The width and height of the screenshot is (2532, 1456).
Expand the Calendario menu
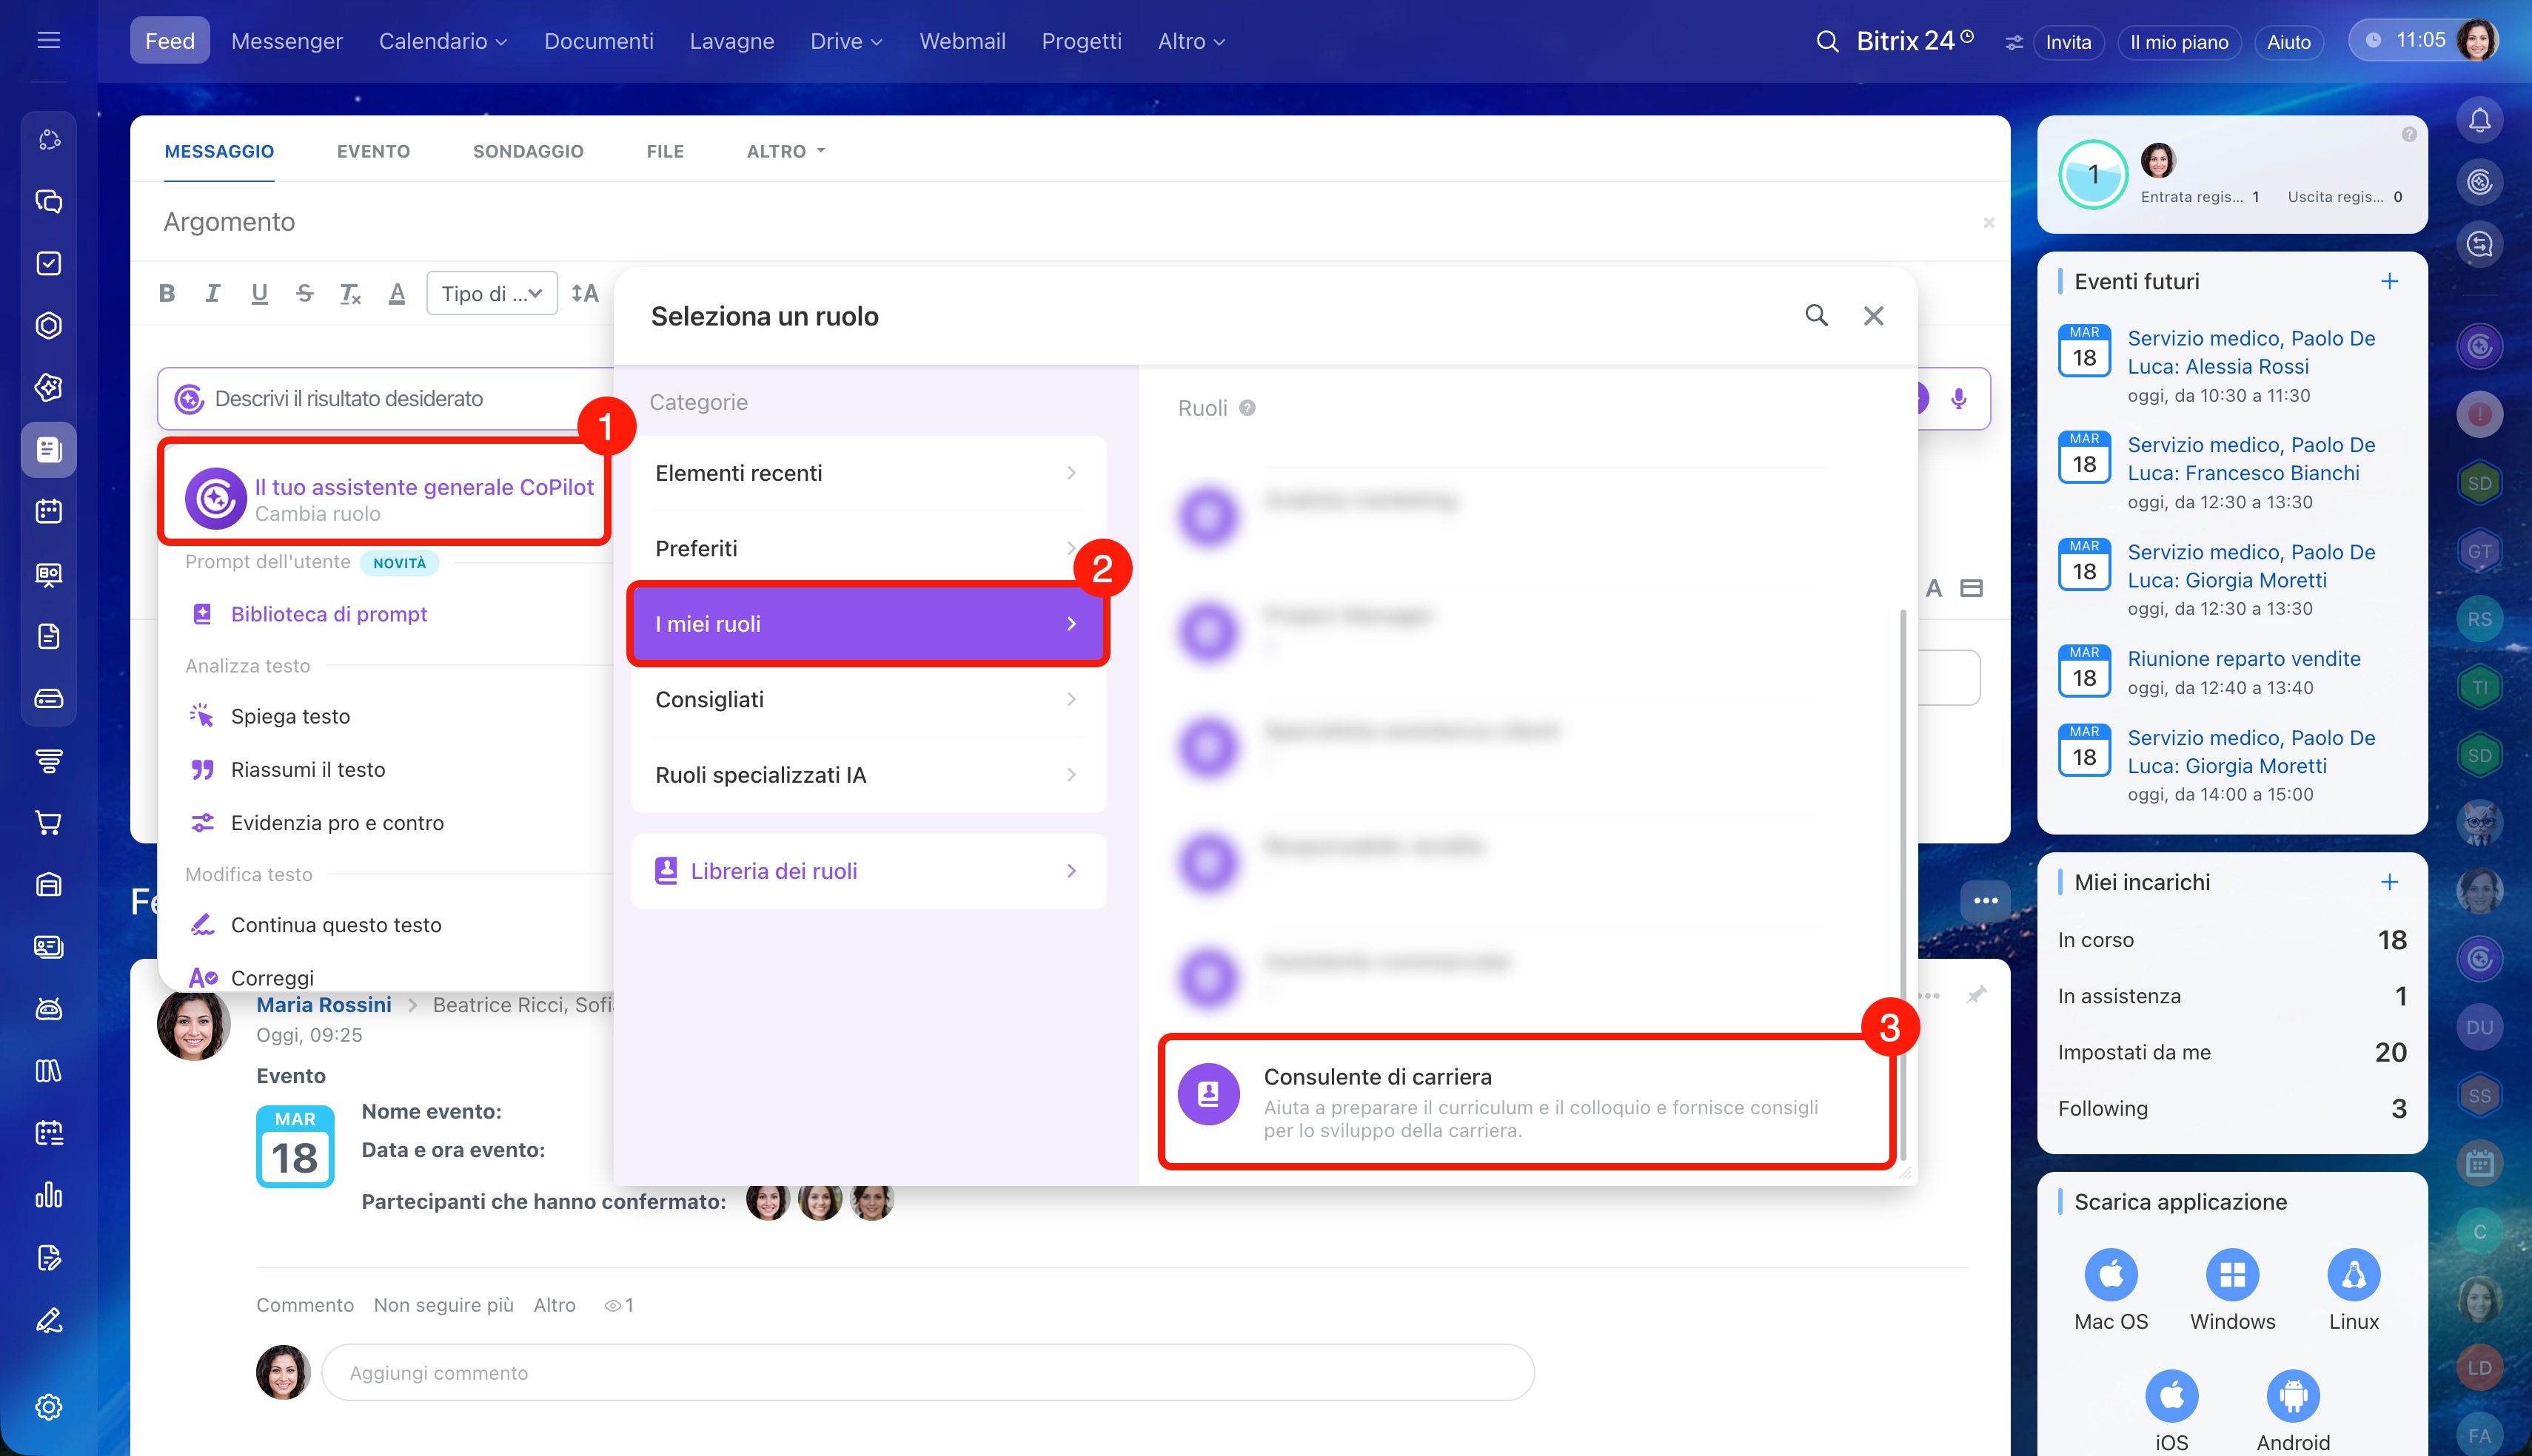[442, 41]
